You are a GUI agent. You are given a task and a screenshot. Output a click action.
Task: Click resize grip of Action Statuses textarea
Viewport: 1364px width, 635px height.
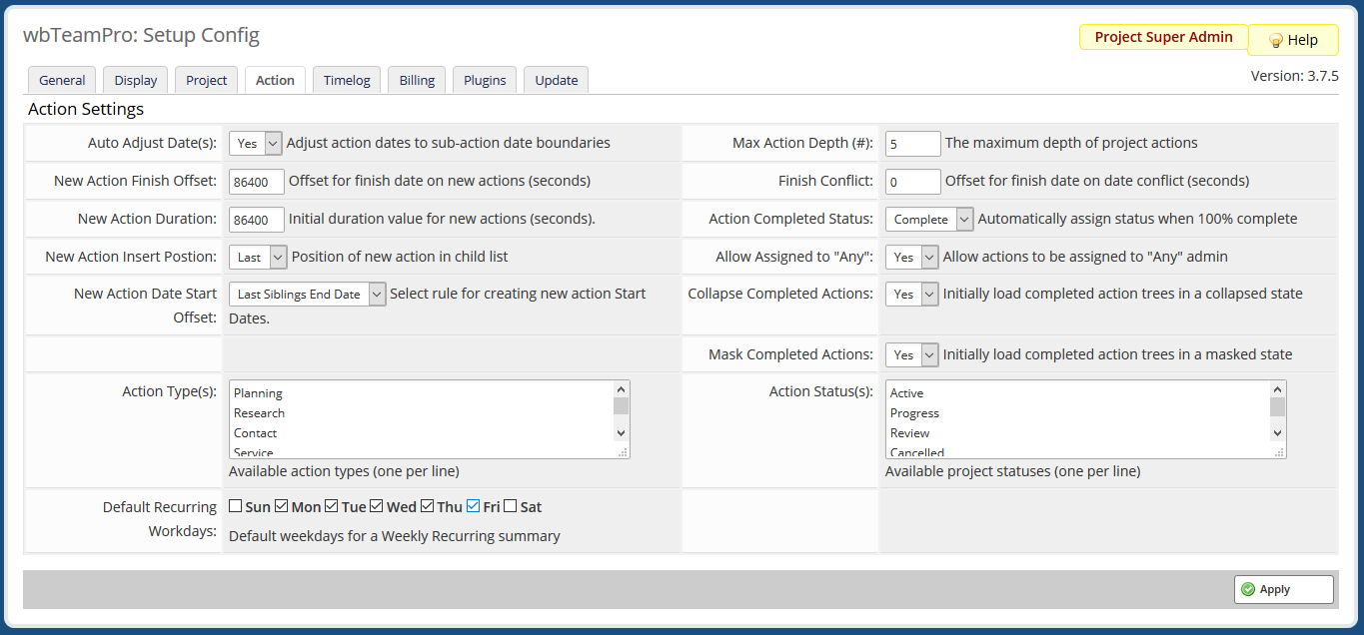1279,452
